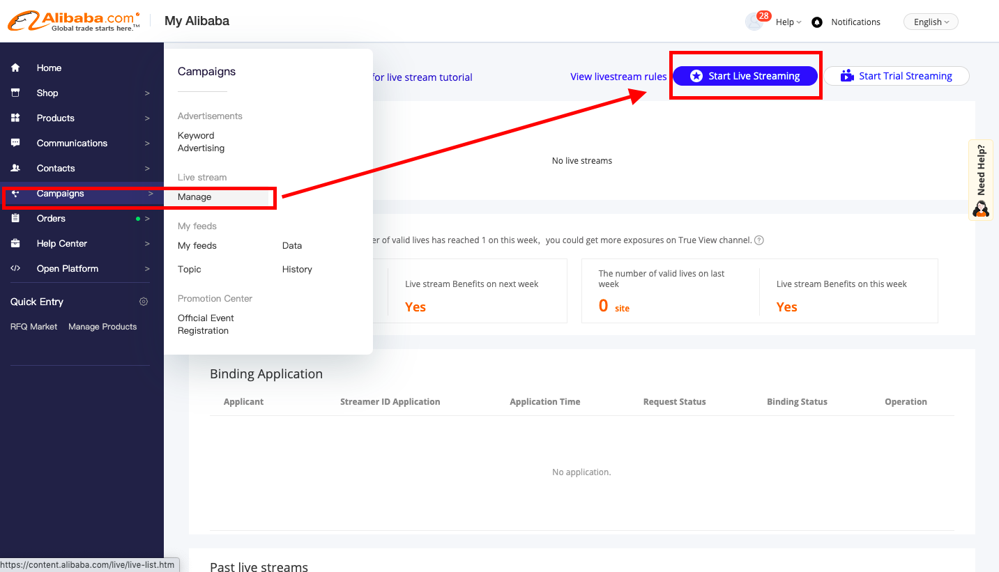The height and width of the screenshot is (572, 999).
Task: Click the Contacts people icon
Action: point(15,168)
